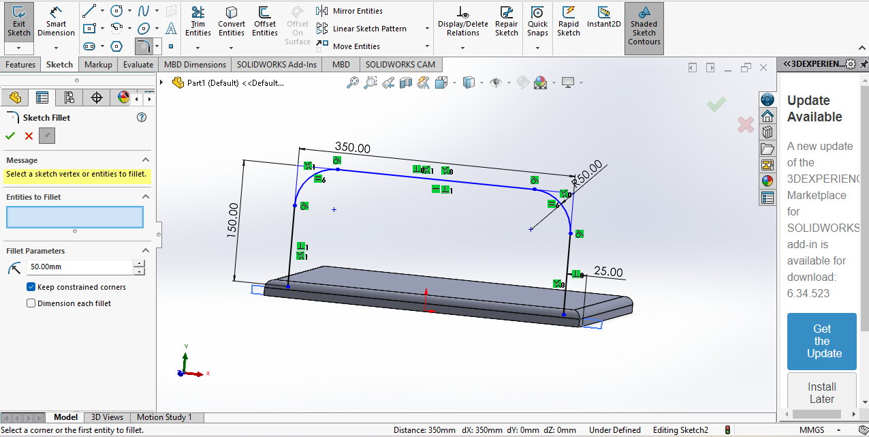Viewport: 869px width, 437px height.
Task: Click Zoom to Fit in the view toolbar
Action: pos(353,82)
